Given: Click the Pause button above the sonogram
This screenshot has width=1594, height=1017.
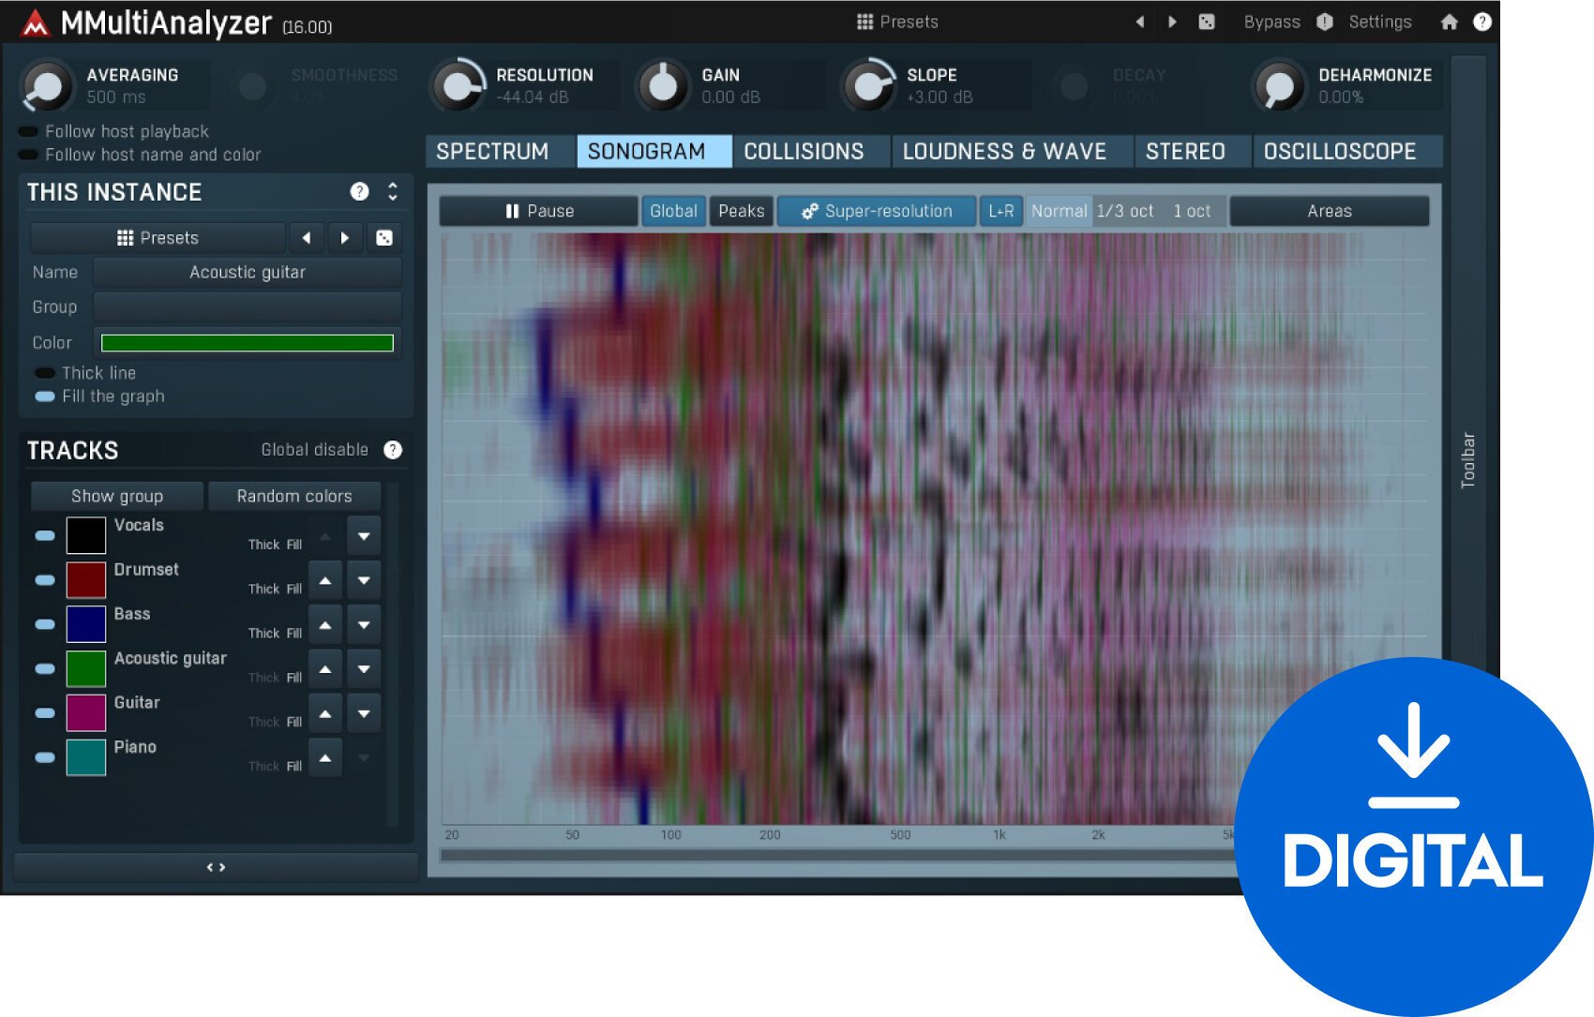Looking at the screenshot, I should [537, 211].
